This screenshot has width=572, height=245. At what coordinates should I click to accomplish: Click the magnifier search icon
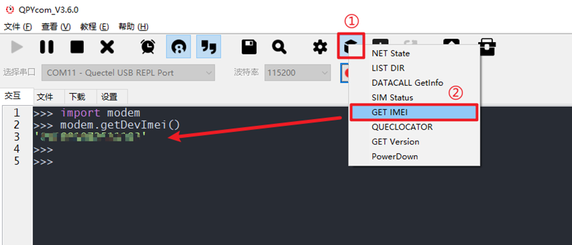pyautogui.click(x=279, y=47)
